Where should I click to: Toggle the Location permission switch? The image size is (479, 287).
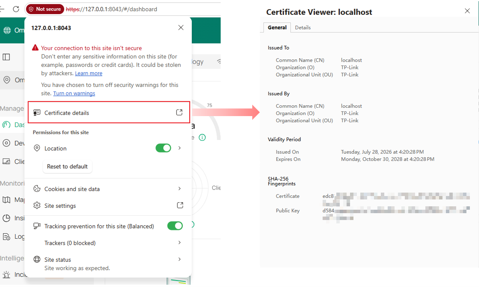point(163,148)
